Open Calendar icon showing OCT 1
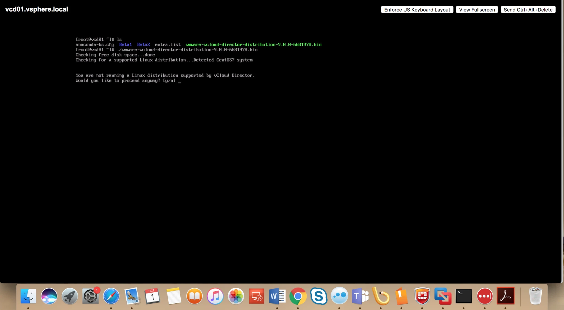The height and width of the screenshot is (310, 564). [153, 296]
